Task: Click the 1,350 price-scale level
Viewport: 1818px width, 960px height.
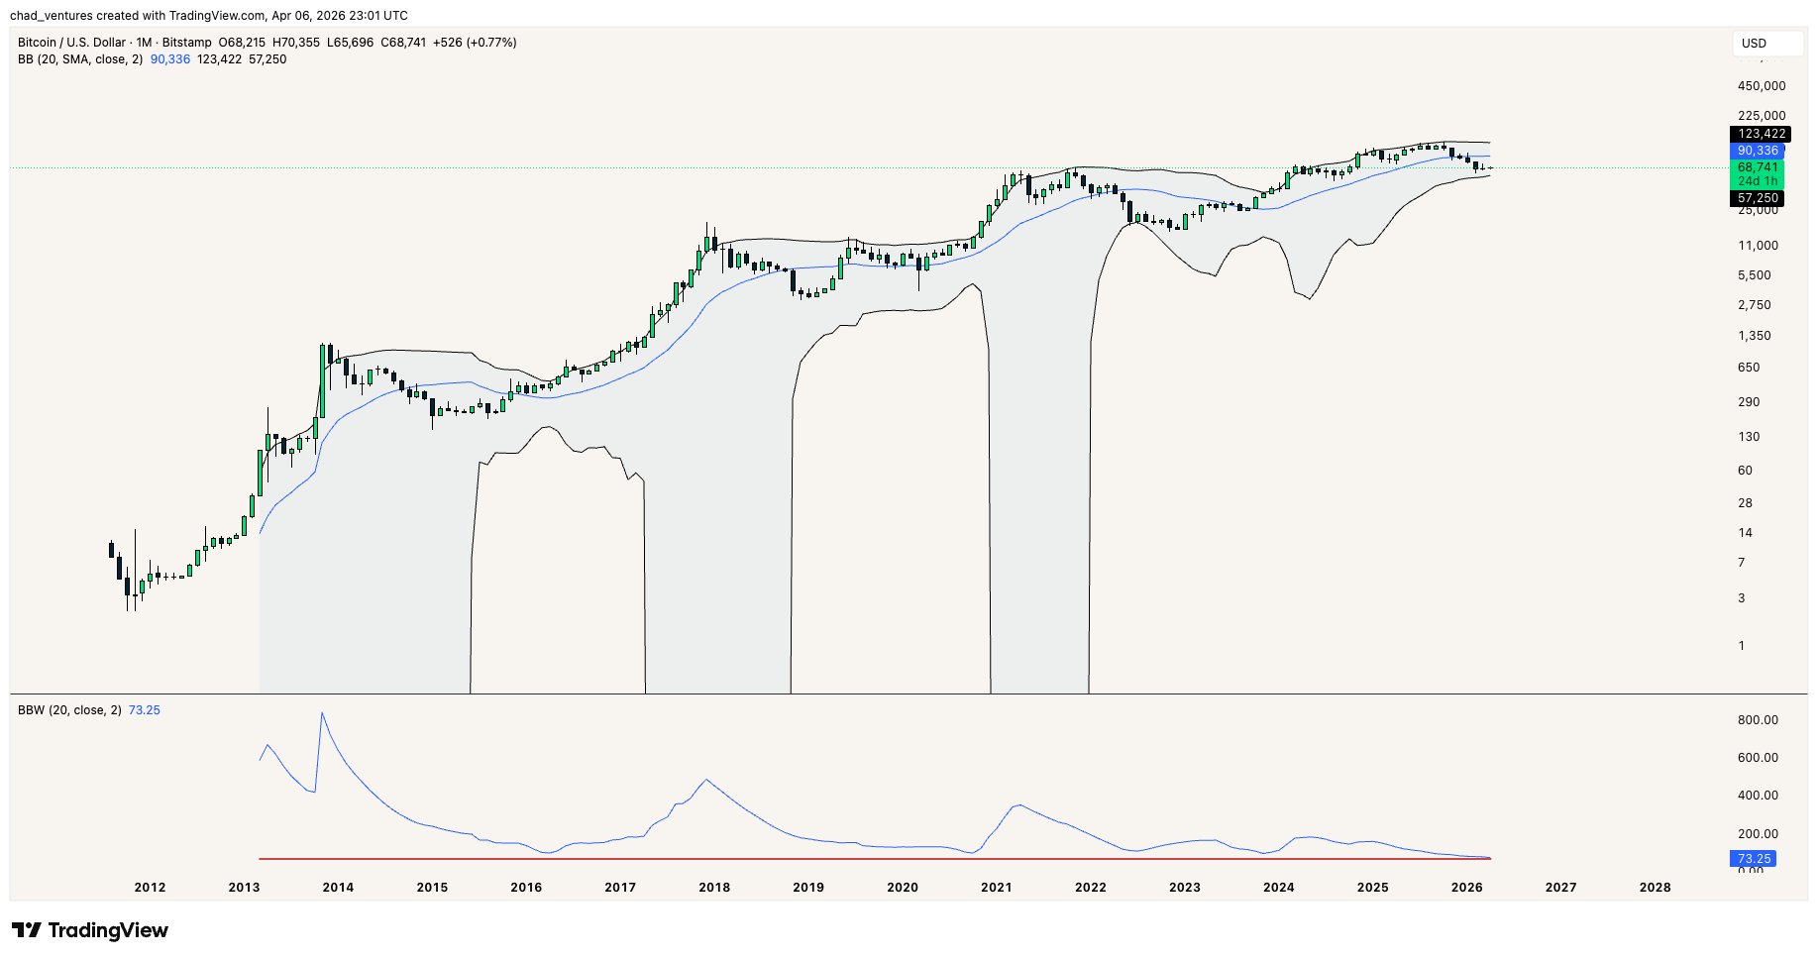Action: tap(1755, 336)
